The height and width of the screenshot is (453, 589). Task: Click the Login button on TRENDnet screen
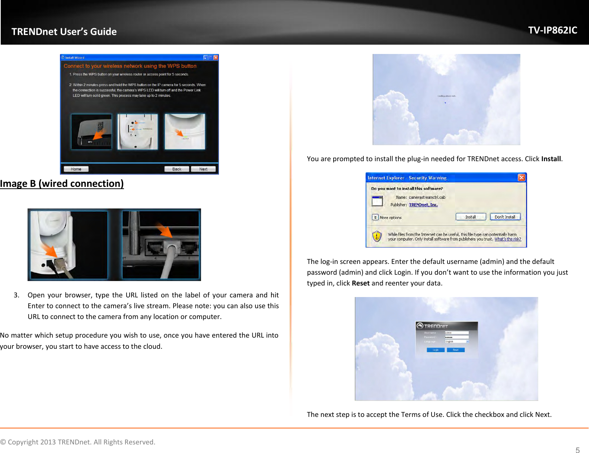pos(436,350)
